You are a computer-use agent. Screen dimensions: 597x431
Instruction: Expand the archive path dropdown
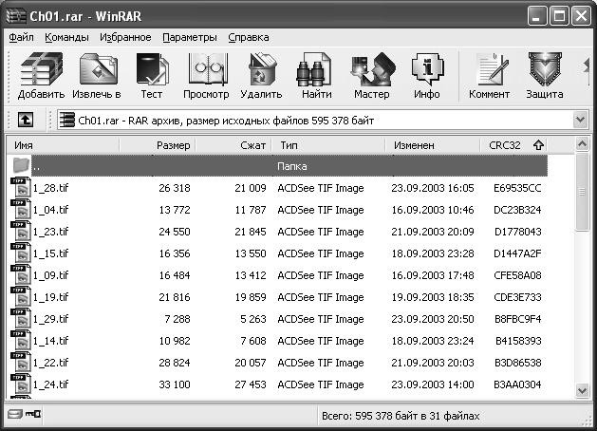(580, 121)
